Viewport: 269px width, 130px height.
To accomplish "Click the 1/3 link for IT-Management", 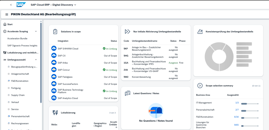I will [x=237, y=103].
